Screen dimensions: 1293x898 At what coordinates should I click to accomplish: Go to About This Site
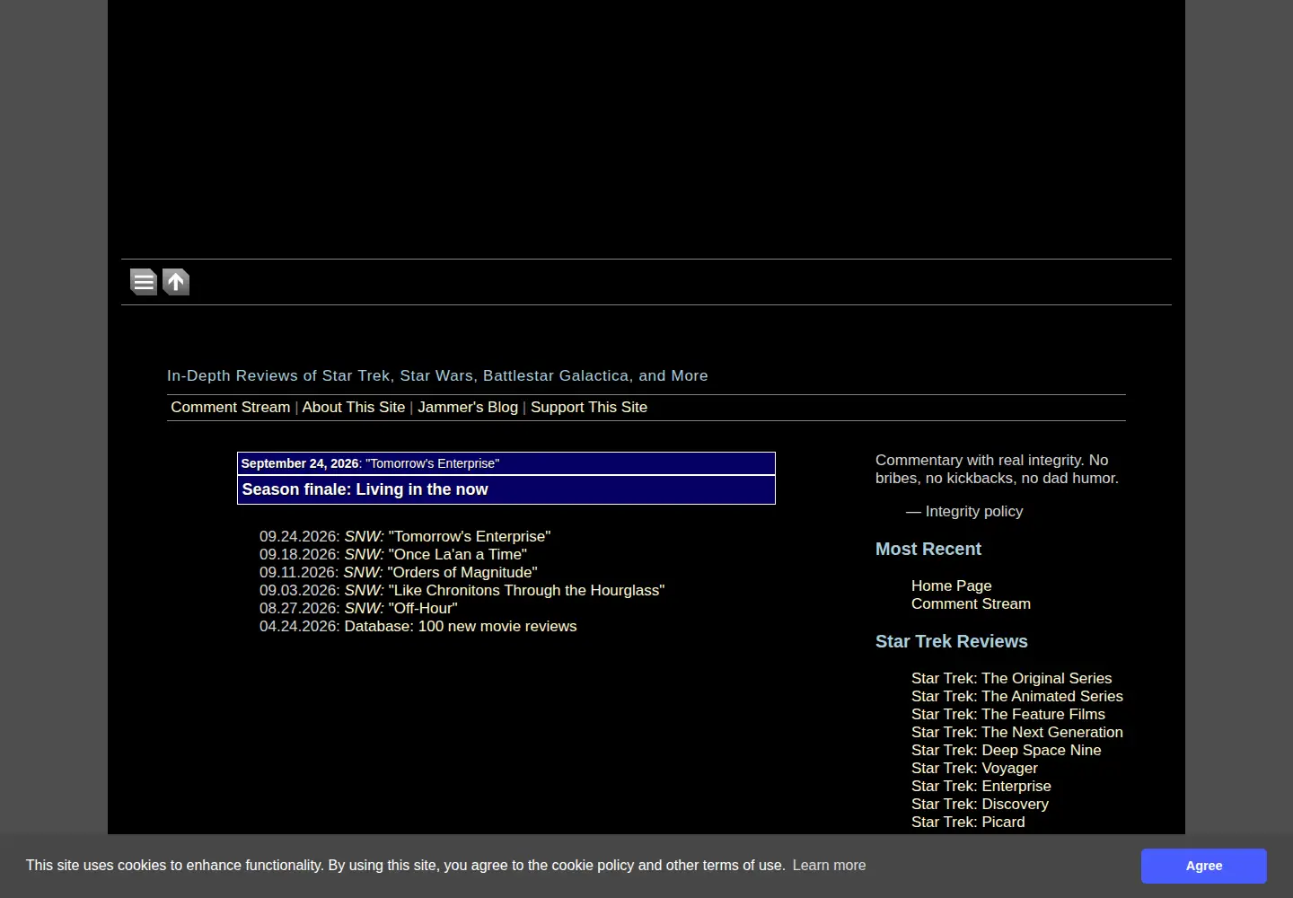point(354,407)
